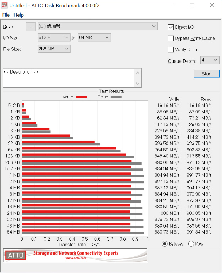Click the 512 B write value 19.19 MB/s
The width and height of the screenshot is (222, 273).
pos(168,105)
